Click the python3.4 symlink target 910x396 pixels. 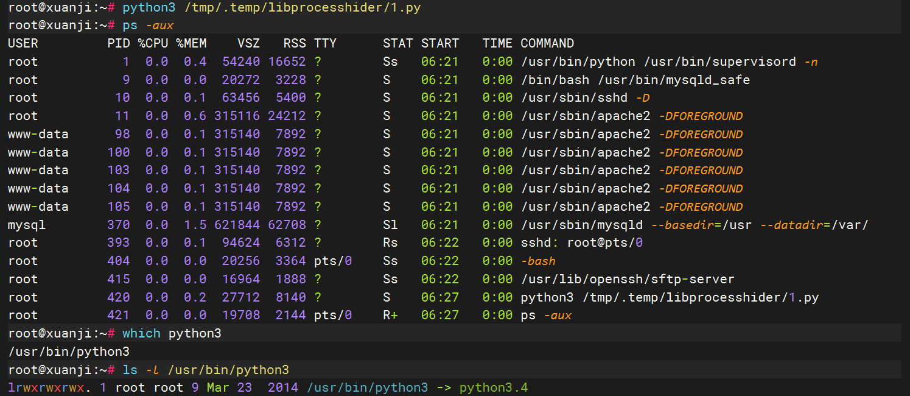point(494,387)
